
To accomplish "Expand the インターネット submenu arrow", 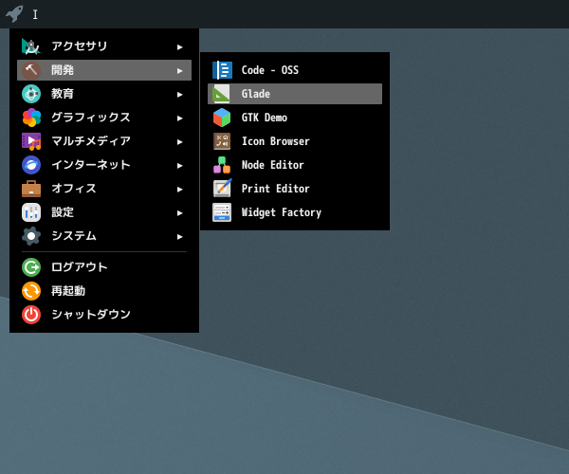I will (179, 166).
